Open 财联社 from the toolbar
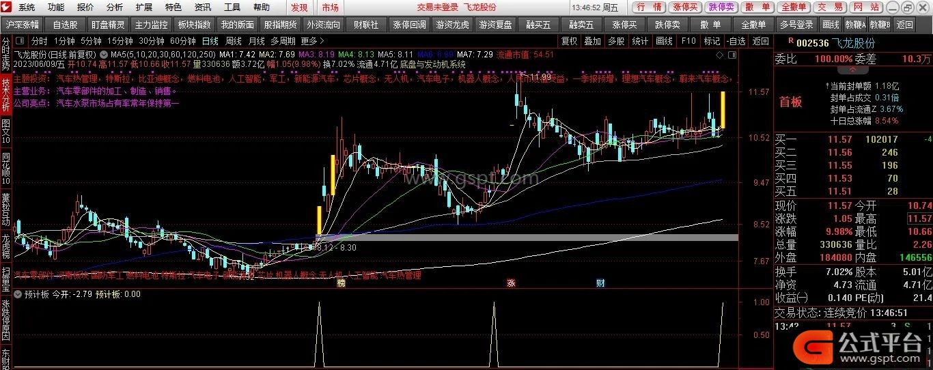This screenshot has height=370, width=933. [366, 24]
